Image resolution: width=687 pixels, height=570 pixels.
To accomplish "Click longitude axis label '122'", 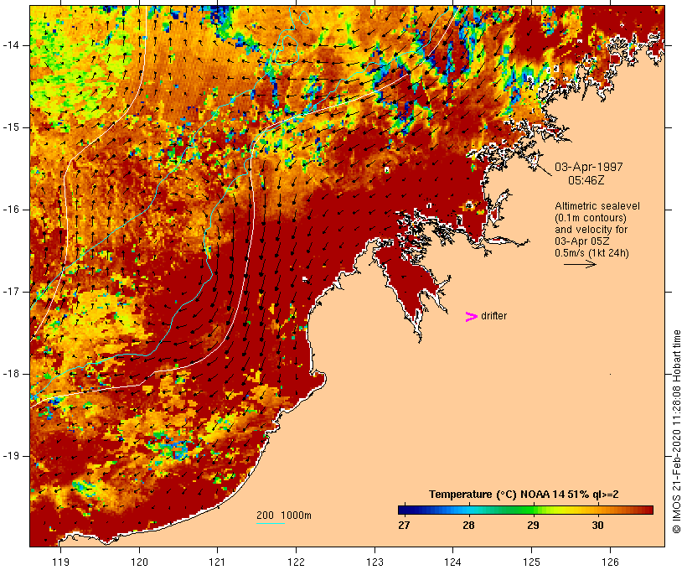I will (x=297, y=562).
